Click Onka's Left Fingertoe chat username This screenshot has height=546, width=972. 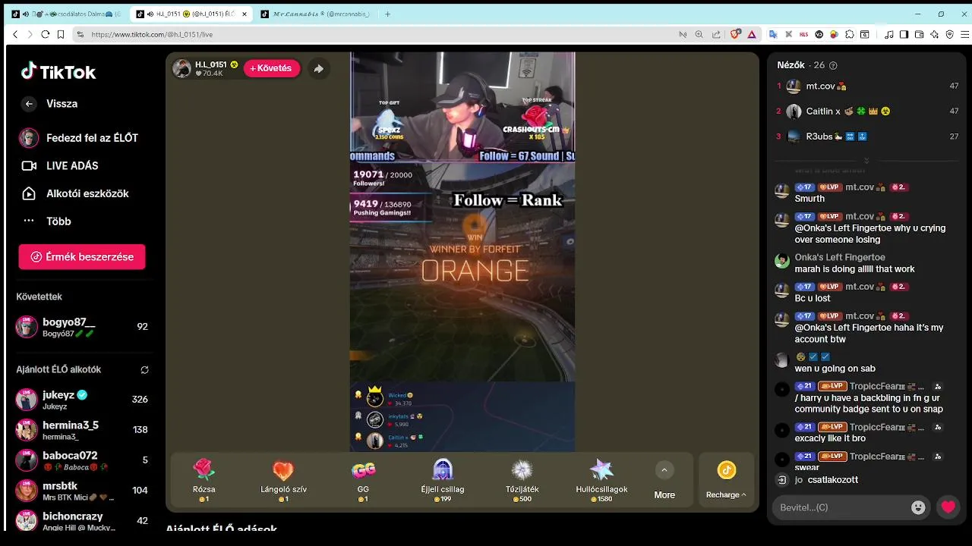(x=840, y=258)
